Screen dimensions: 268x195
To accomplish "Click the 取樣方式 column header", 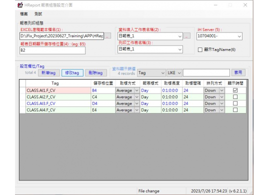I will (127, 83).
